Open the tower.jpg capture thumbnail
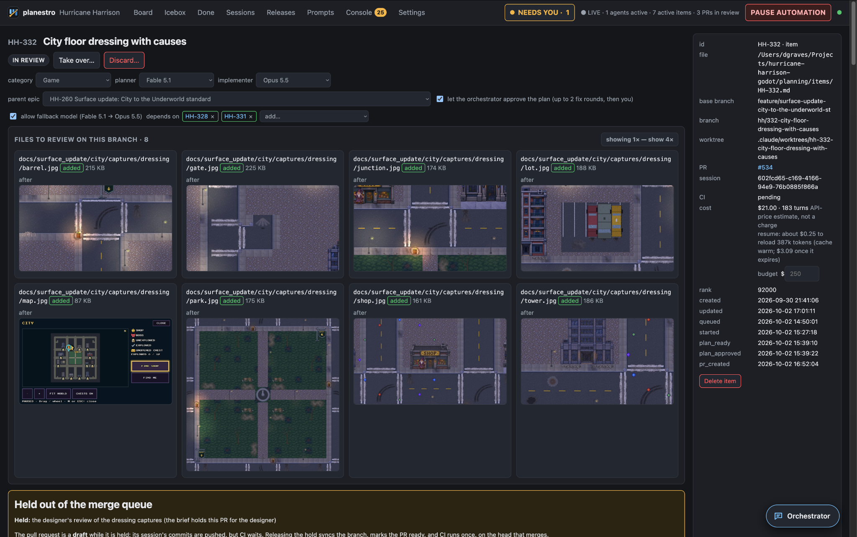Image resolution: width=857 pixels, height=537 pixels. pyautogui.click(x=597, y=361)
